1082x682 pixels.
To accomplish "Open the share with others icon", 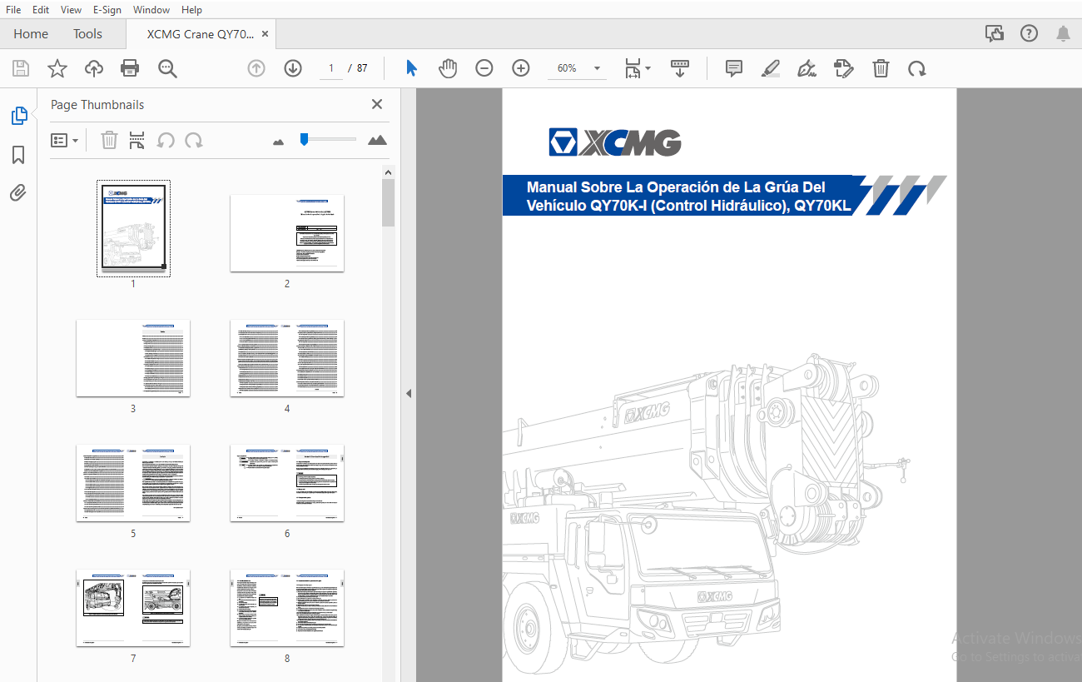I will click(x=994, y=33).
